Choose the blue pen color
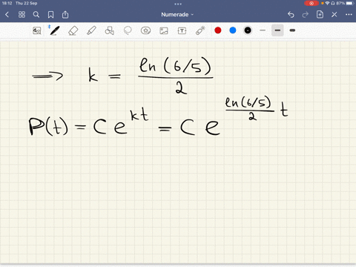356x267 pixels. pyautogui.click(x=233, y=30)
